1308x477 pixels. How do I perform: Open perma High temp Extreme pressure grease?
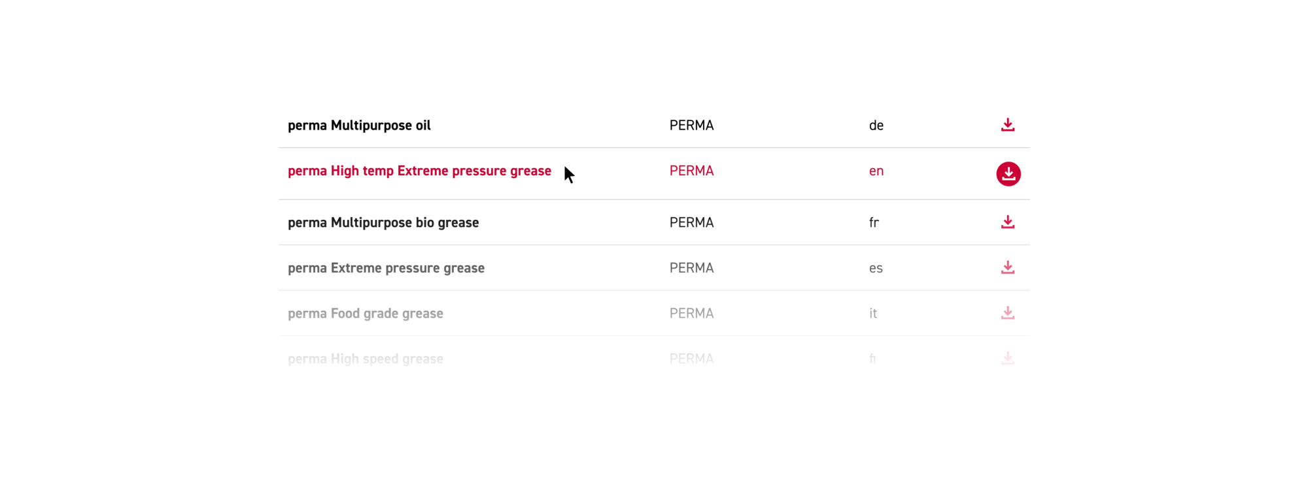pyautogui.click(x=419, y=171)
